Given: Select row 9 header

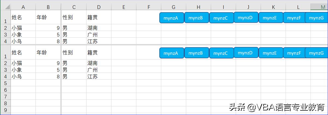Looking at the screenshot, I should 5,110.
